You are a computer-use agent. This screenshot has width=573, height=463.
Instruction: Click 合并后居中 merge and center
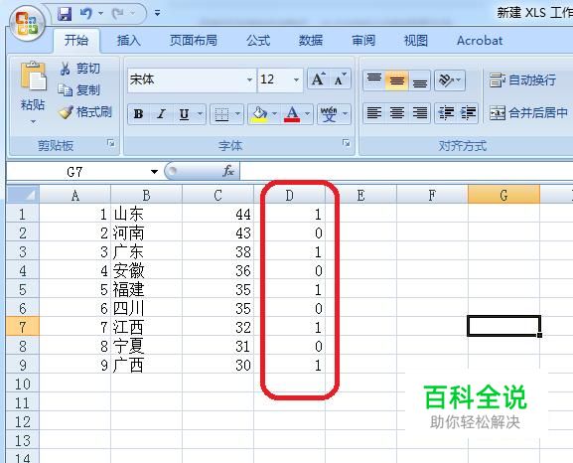pos(528,112)
